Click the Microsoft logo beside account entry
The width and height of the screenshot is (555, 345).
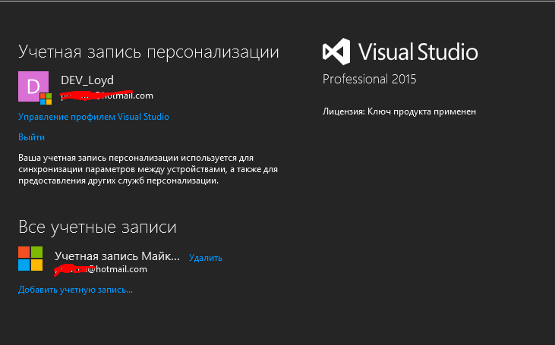point(30,259)
